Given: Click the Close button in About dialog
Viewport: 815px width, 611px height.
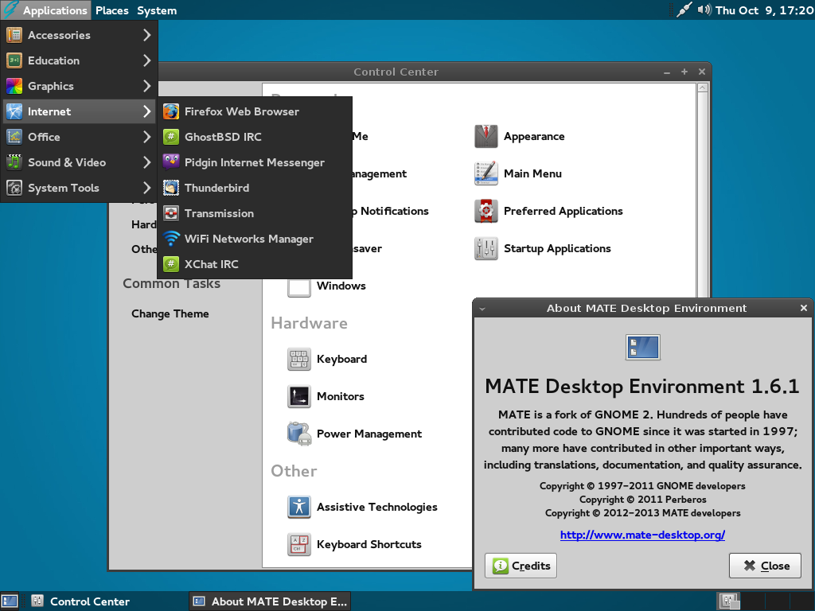Looking at the screenshot, I should (x=765, y=566).
